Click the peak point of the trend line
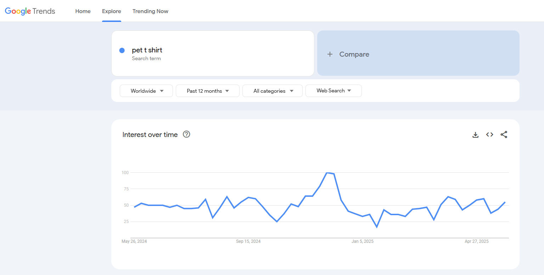Screen dimensions: 544x275 click(327, 173)
